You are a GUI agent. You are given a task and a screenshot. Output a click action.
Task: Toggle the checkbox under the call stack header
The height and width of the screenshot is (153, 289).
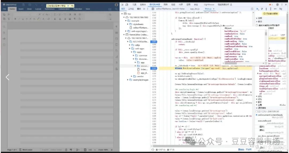[x=257, y=111]
